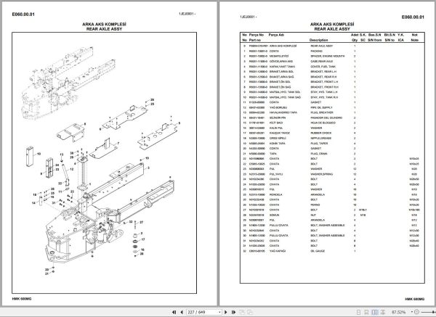Click the KAUÇUK TAKOZ part name
Image resolution: width=436 pixels, height=317 pixels.
(x=280, y=133)
